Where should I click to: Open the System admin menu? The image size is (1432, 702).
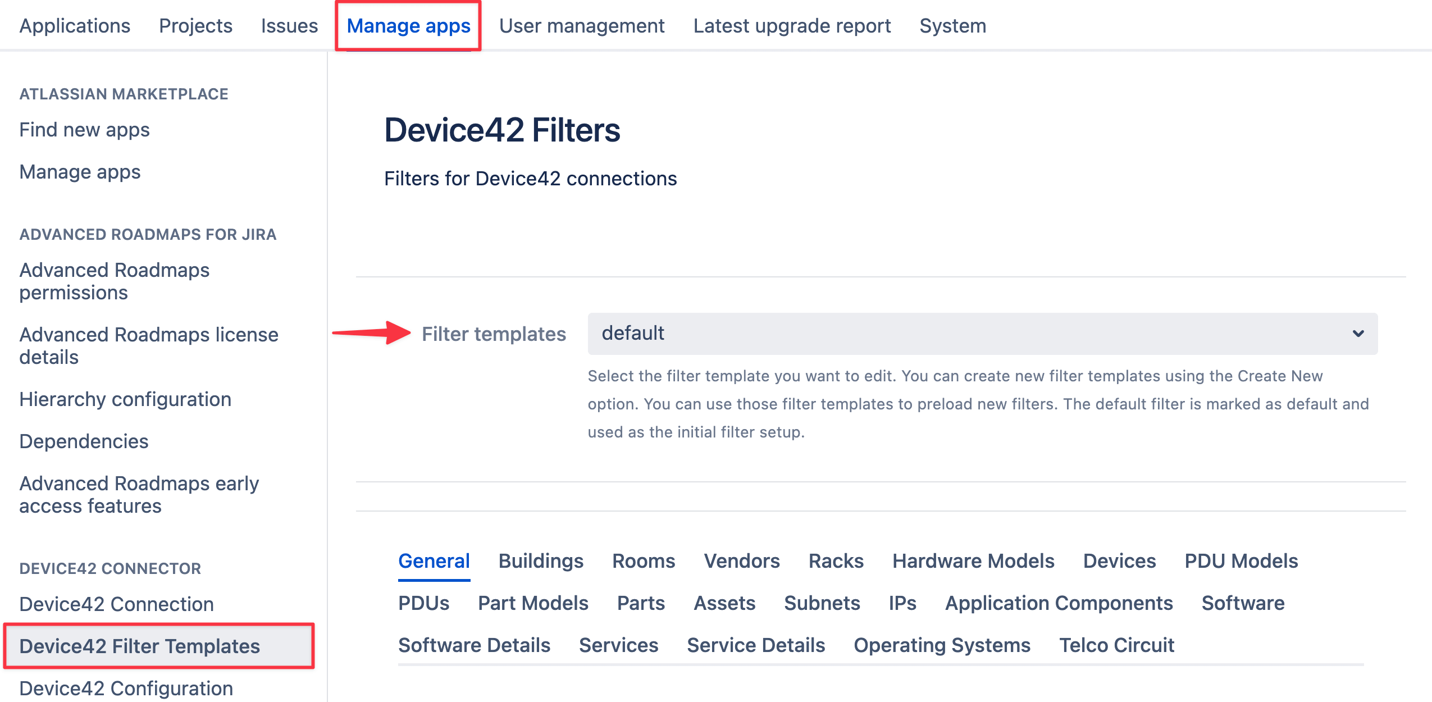click(x=952, y=26)
